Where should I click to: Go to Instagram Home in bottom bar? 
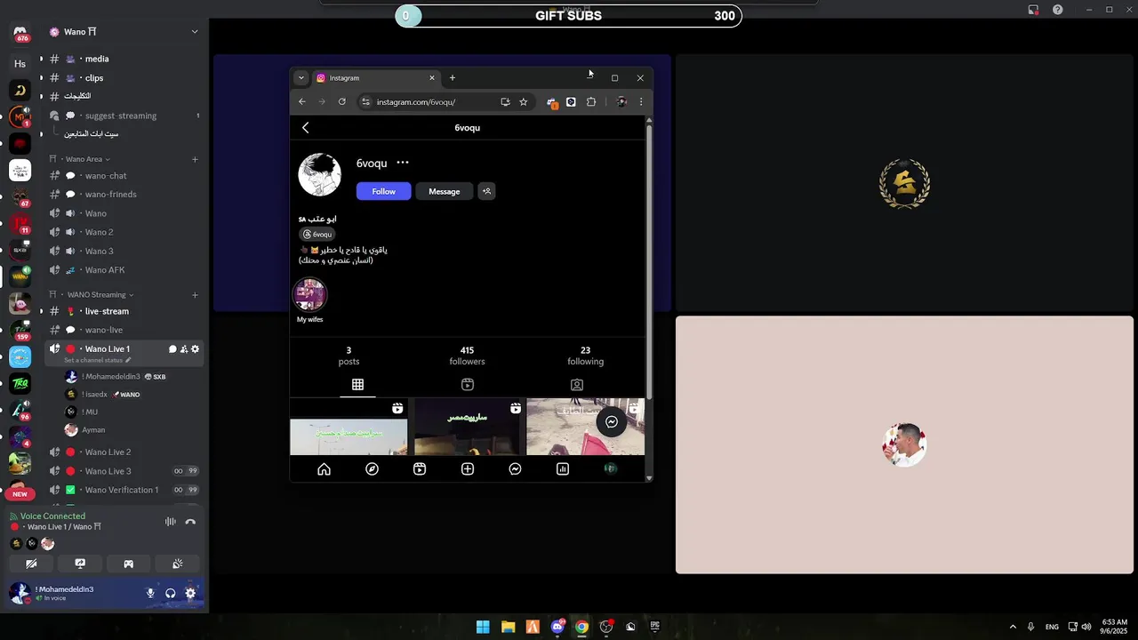[324, 469]
